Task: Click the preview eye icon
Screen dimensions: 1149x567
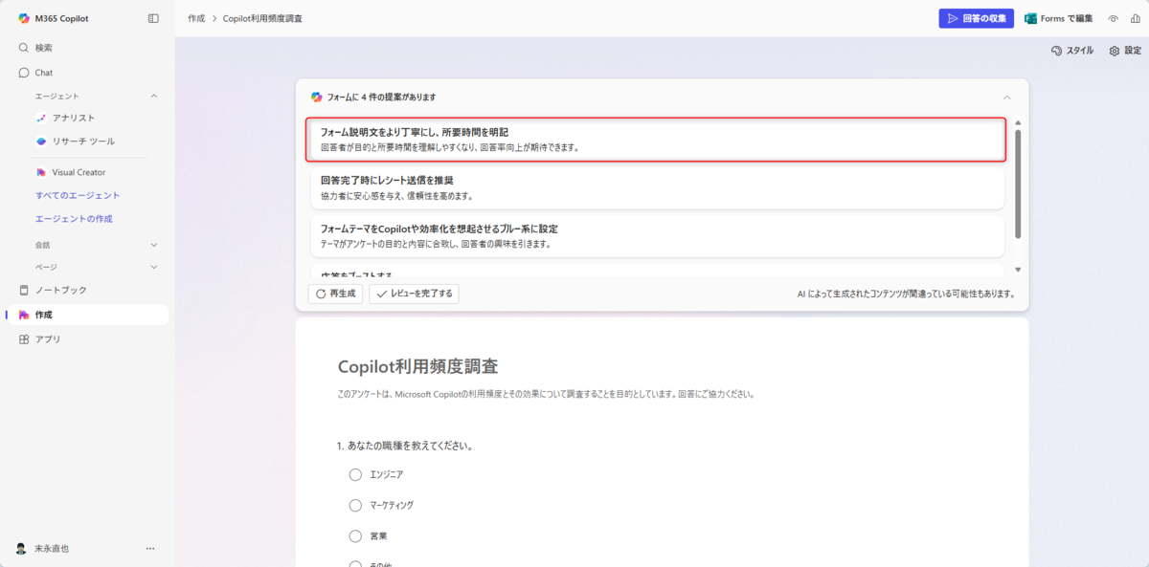Action: 1114,18
